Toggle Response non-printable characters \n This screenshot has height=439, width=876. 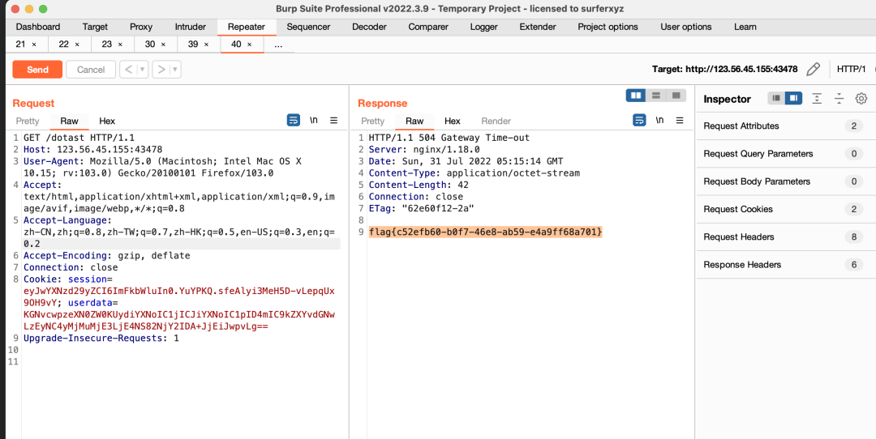(x=659, y=120)
